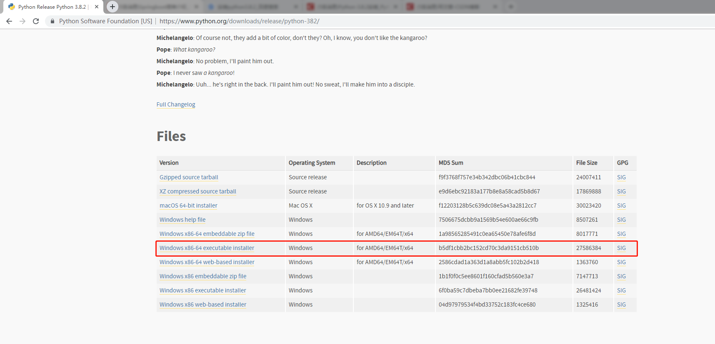Image resolution: width=715 pixels, height=344 pixels.
Task: Select MD5 sum f9f3768f757e34b342dbc06b41cbc844
Action: click(487, 177)
